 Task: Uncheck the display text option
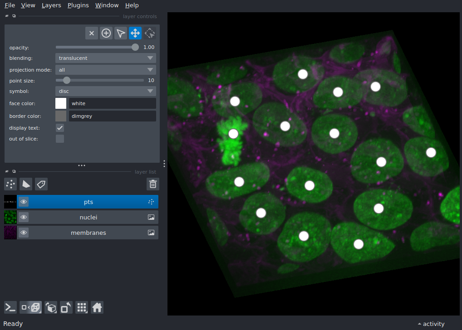[59, 128]
